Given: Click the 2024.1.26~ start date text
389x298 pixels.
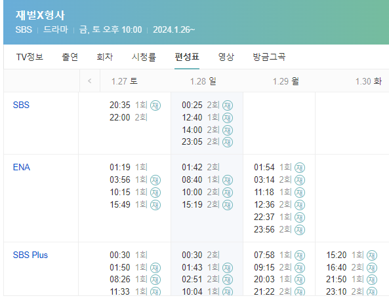Looking at the screenshot, I should click(174, 29).
